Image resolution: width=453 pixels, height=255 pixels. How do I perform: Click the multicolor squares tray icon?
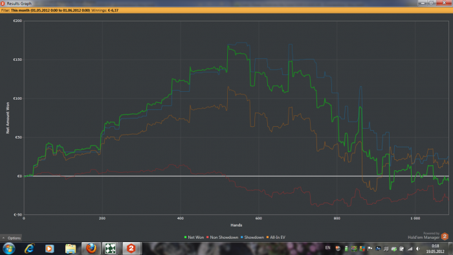[x=362, y=249]
